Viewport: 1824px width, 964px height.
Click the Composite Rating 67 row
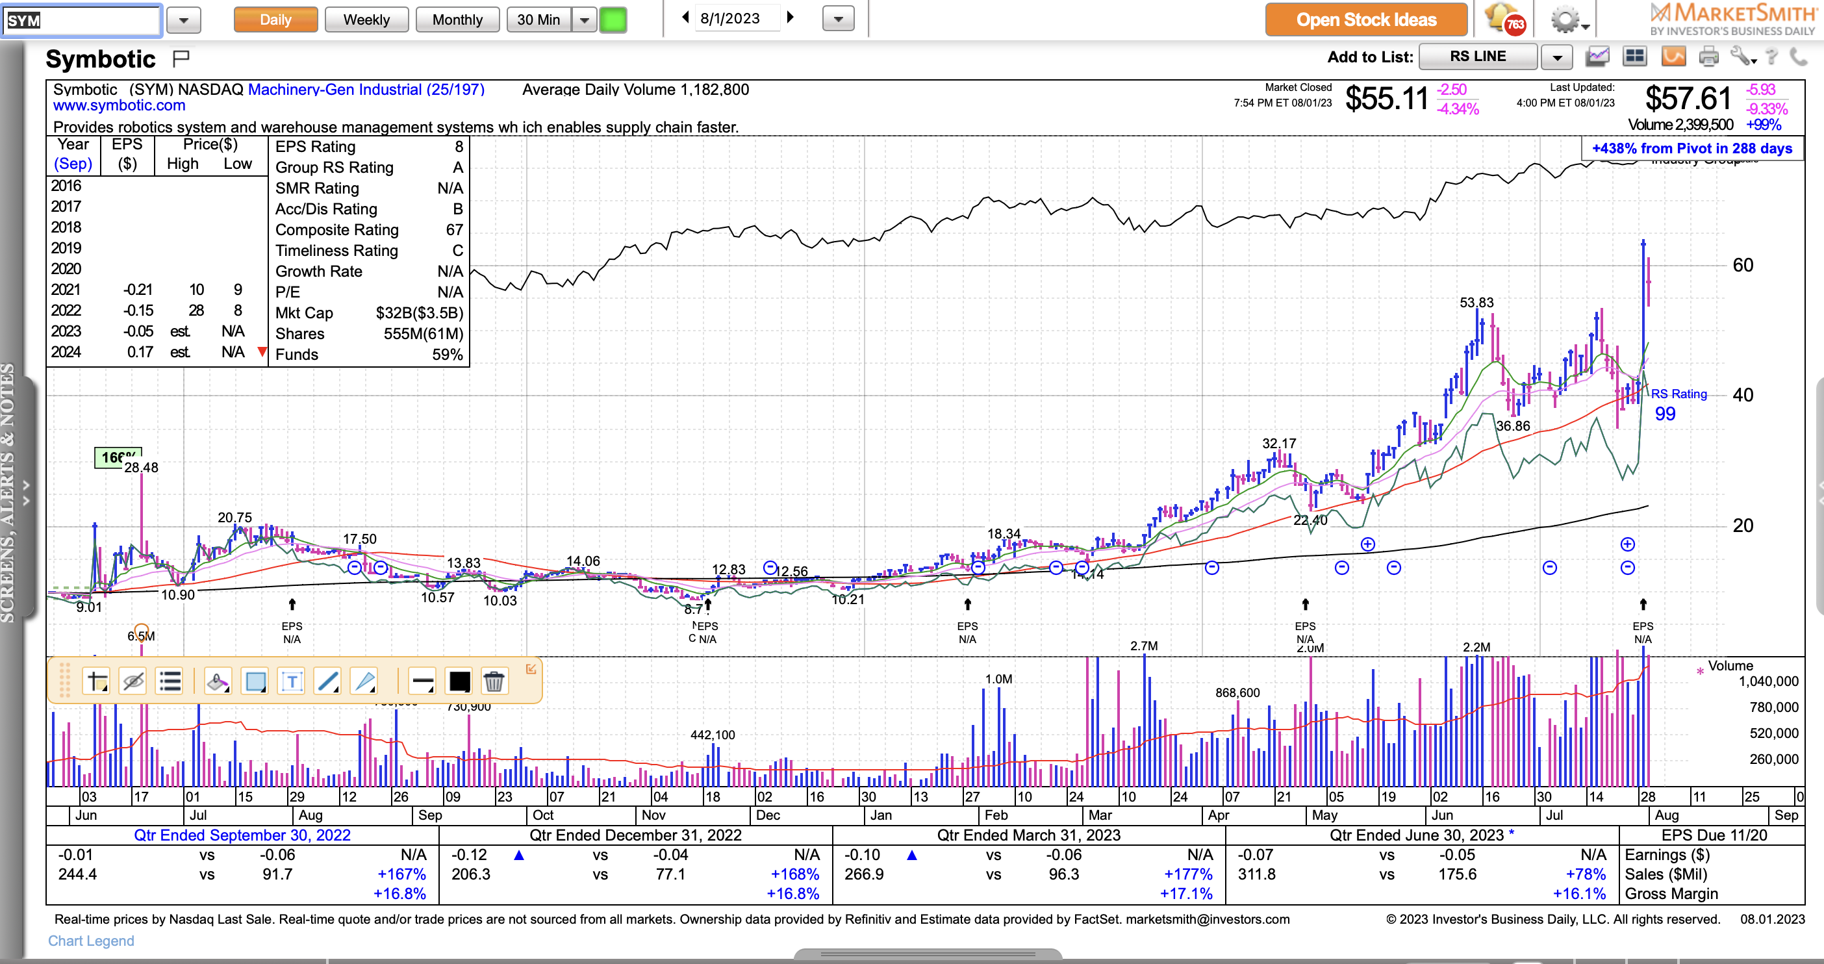point(369,229)
